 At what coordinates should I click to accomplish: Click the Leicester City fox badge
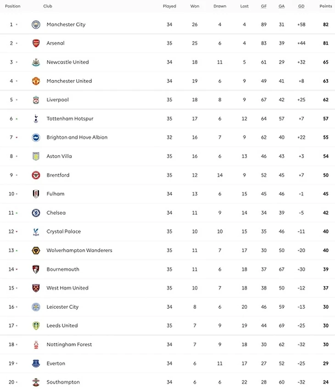click(36, 307)
